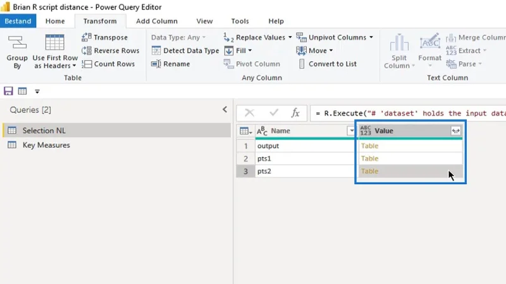Click the 'pts1' name cell

(x=305, y=158)
